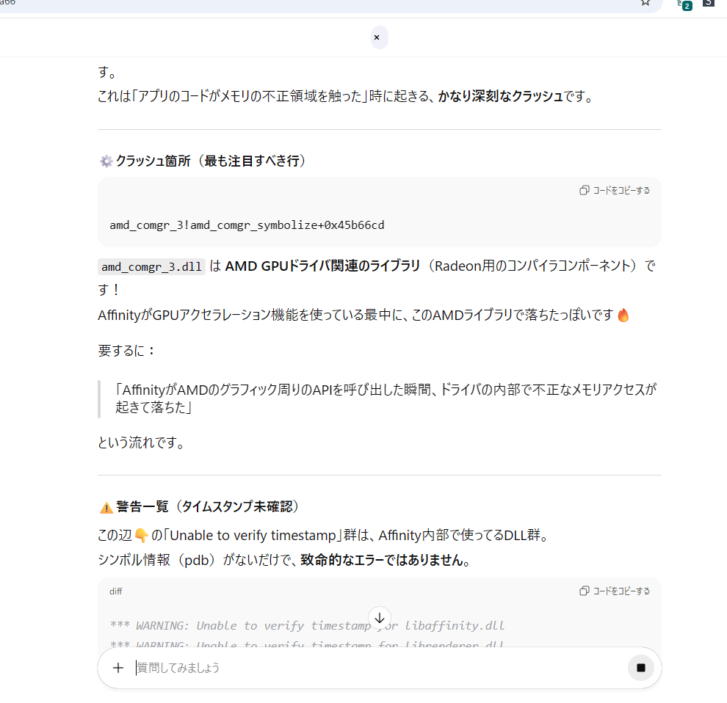Click the amd_comgr_3.dll inline code label
Image resolution: width=727 pixels, height=703 pixels.
(151, 267)
